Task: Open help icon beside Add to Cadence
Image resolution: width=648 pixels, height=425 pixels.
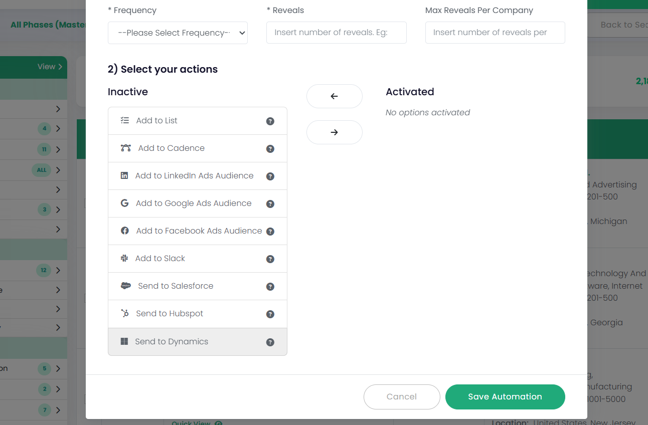Action: 270,149
